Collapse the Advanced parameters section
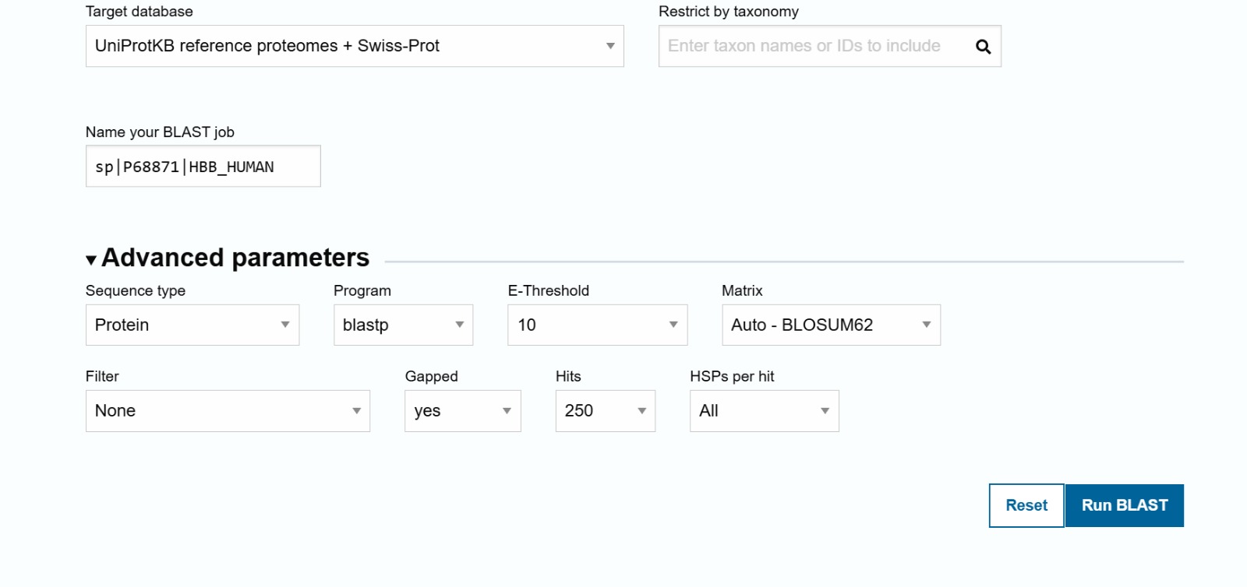The height and width of the screenshot is (587, 1247). click(x=91, y=259)
